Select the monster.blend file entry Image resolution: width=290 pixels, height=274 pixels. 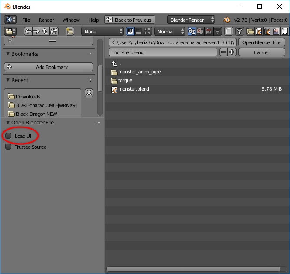197,89
